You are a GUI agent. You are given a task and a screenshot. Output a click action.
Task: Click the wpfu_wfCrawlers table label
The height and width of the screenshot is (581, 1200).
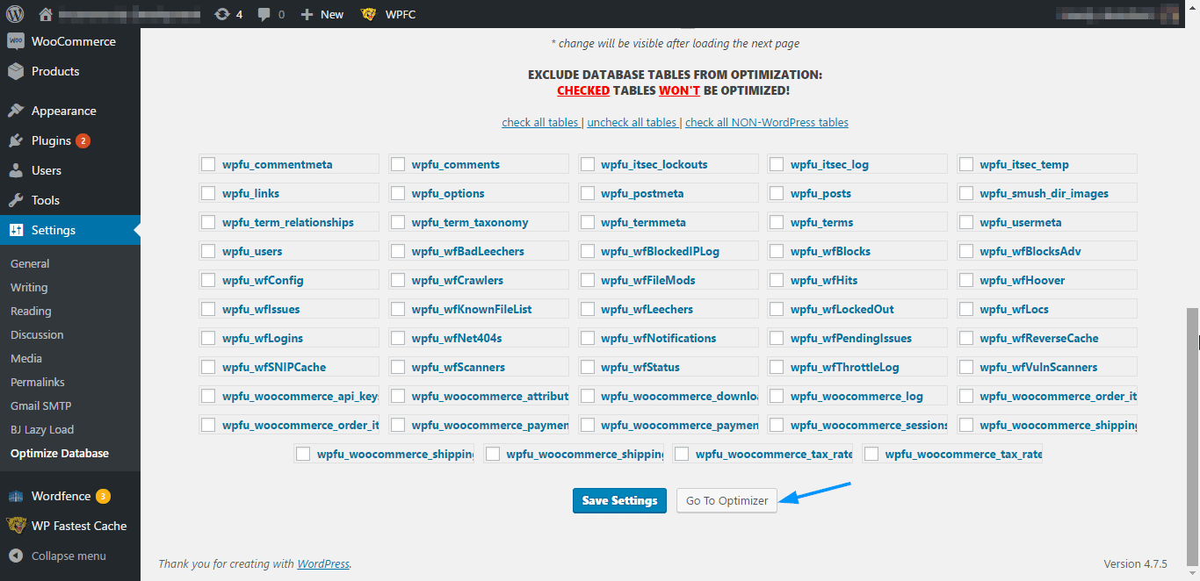pos(458,280)
